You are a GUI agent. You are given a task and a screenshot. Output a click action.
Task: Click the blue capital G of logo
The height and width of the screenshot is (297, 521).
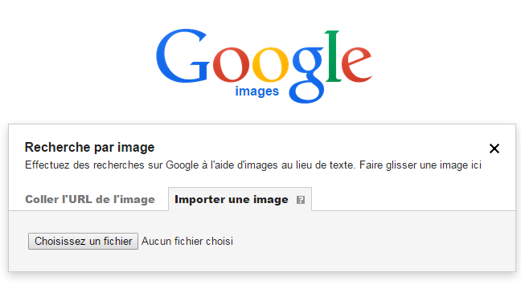point(183,55)
